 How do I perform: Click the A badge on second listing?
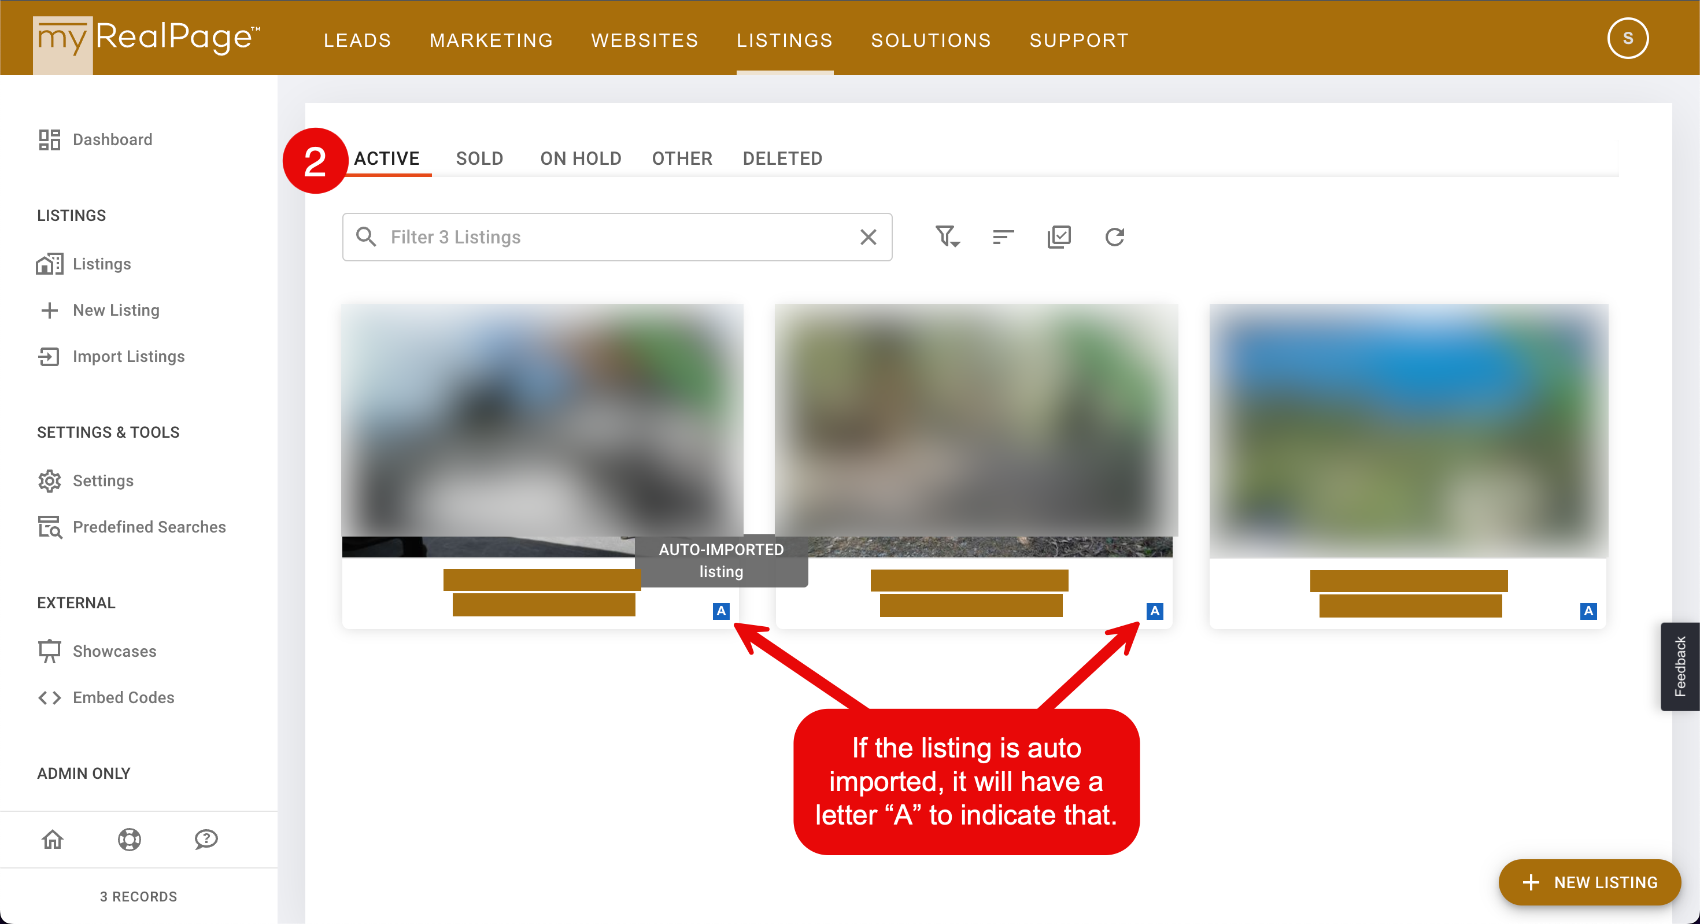(x=1155, y=611)
